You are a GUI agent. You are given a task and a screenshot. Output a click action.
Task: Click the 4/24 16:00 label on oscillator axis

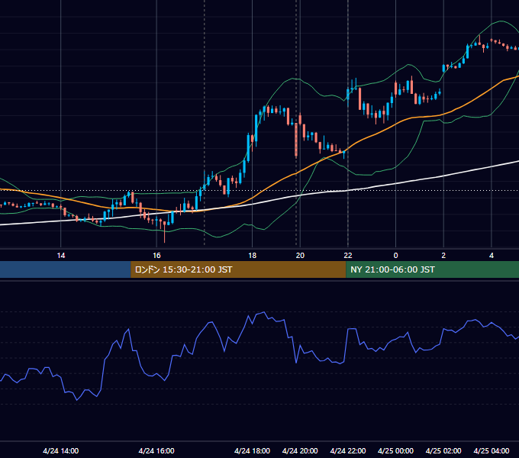point(156,450)
